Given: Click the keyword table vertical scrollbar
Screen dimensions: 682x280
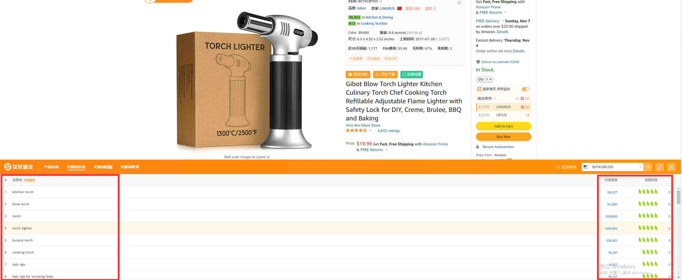Looking at the screenshot, I should (678, 233).
